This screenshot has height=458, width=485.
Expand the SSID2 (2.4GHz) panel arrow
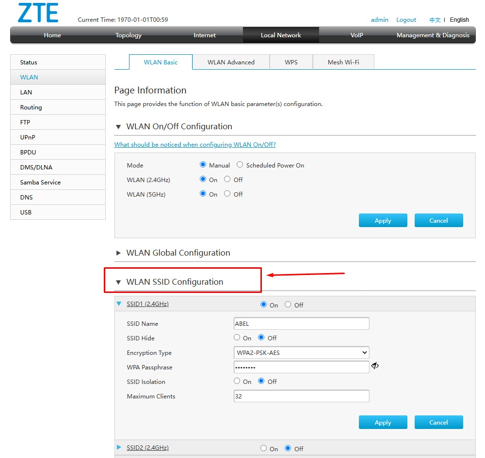coord(119,447)
